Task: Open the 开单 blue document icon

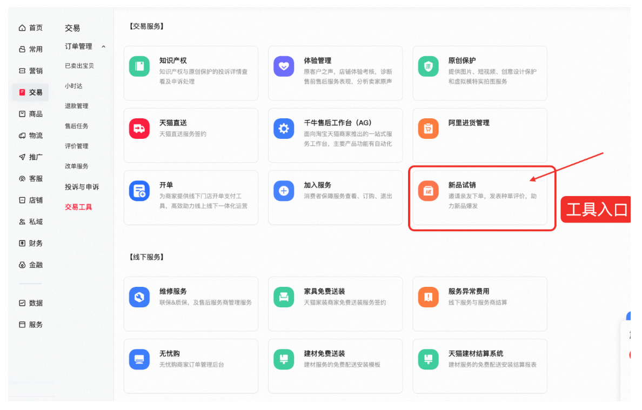Action: coord(139,191)
